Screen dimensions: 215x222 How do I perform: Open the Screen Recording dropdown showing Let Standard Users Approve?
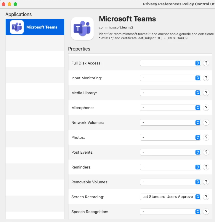[x=170, y=197]
